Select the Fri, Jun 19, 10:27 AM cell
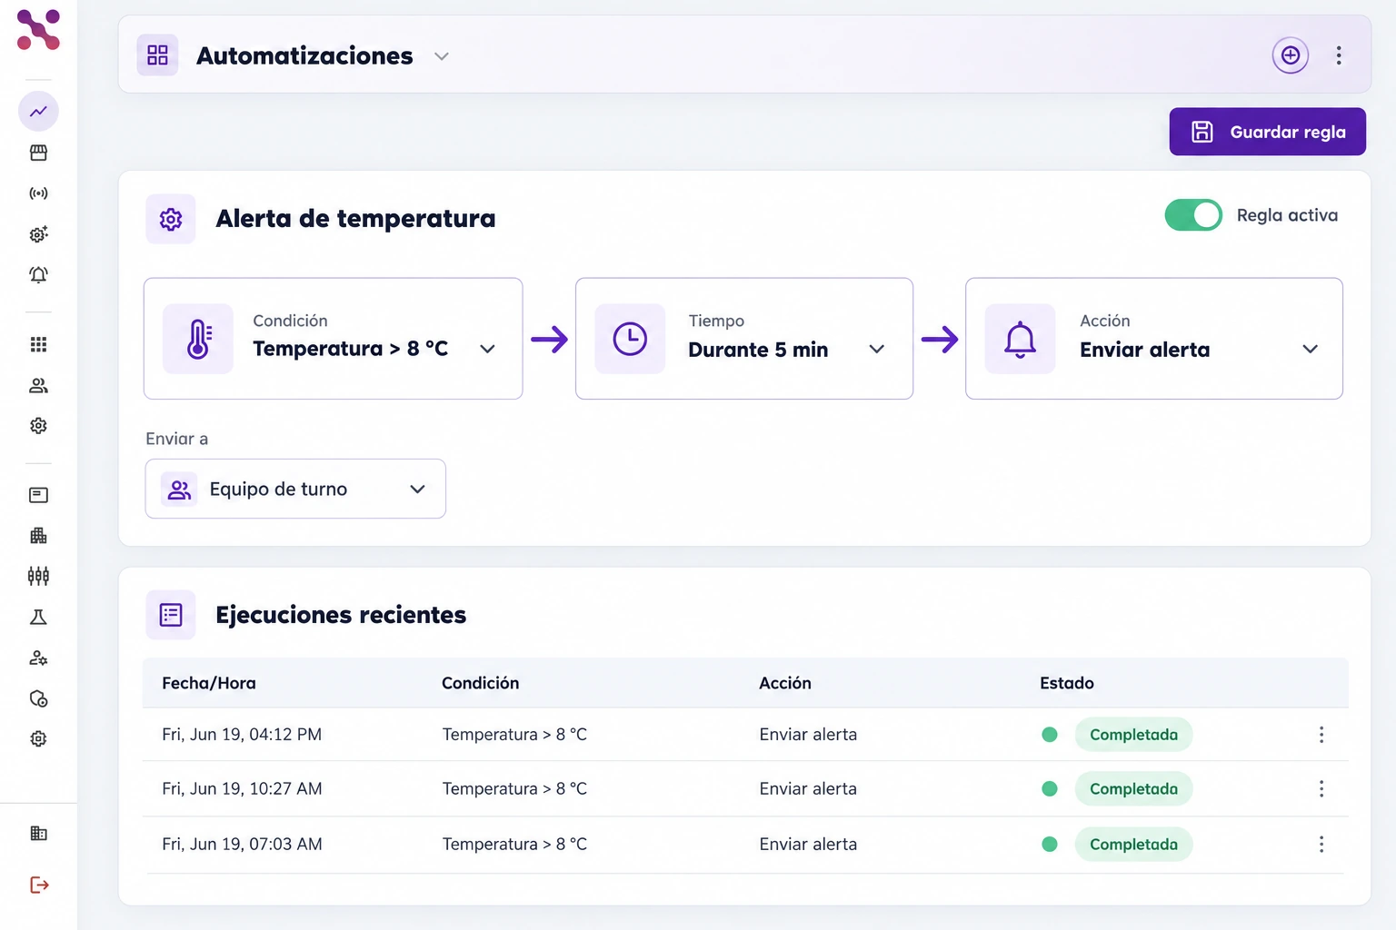Screen dimensions: 1396x930 [x=242, y=789]
